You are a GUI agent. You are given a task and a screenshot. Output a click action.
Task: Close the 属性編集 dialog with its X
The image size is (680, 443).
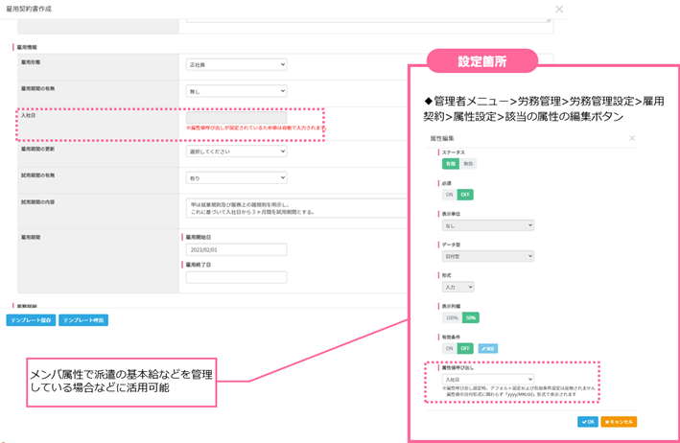click(x=632, y=138)
